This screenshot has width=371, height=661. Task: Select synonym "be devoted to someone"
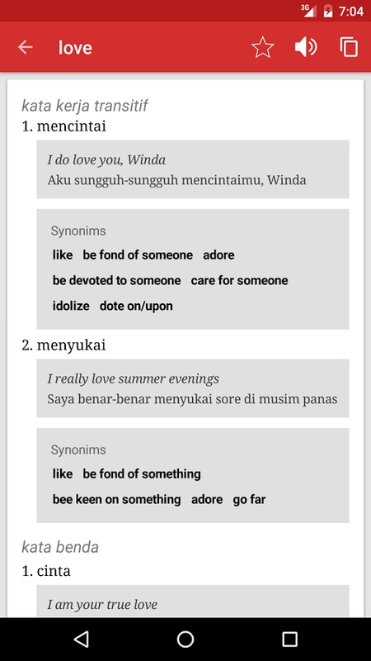[x=116, y=280]
